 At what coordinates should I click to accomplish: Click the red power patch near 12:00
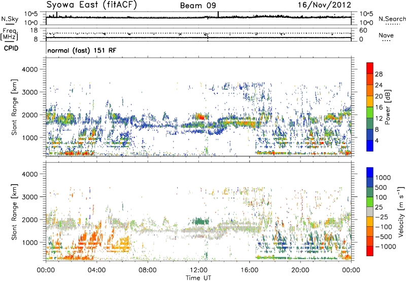click(200, 117)
